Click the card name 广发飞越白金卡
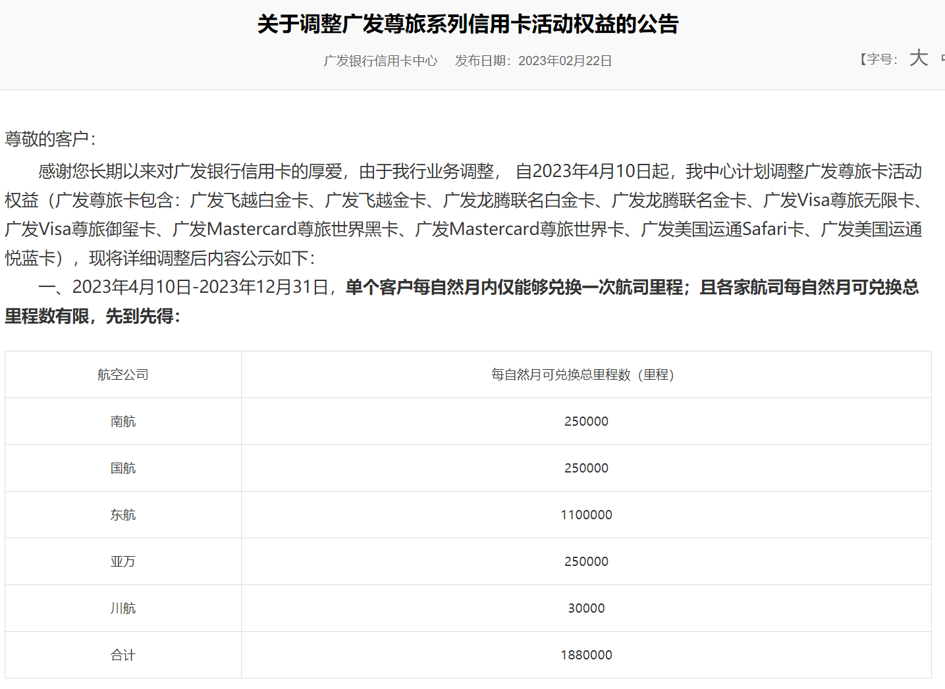The image size is (945, 689). tap(249, 201)
